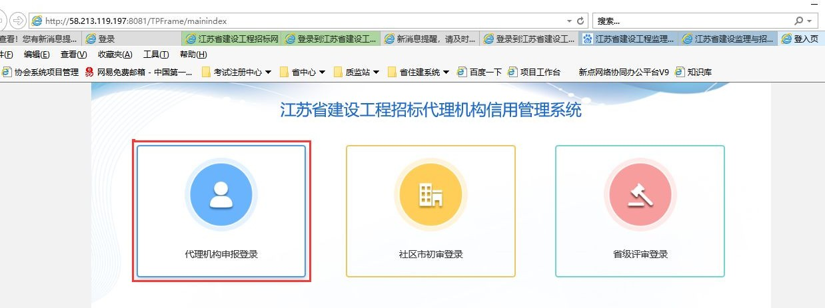The height and width of the screenshot is (308, 825).
Task: Open the 收藏夹(A) menu
Action: pos(115,55)
